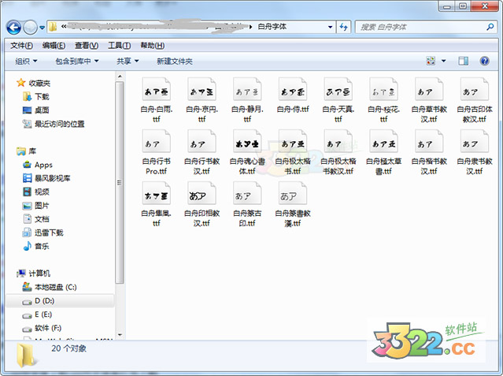Click the blue help icon

coord(484,61)
